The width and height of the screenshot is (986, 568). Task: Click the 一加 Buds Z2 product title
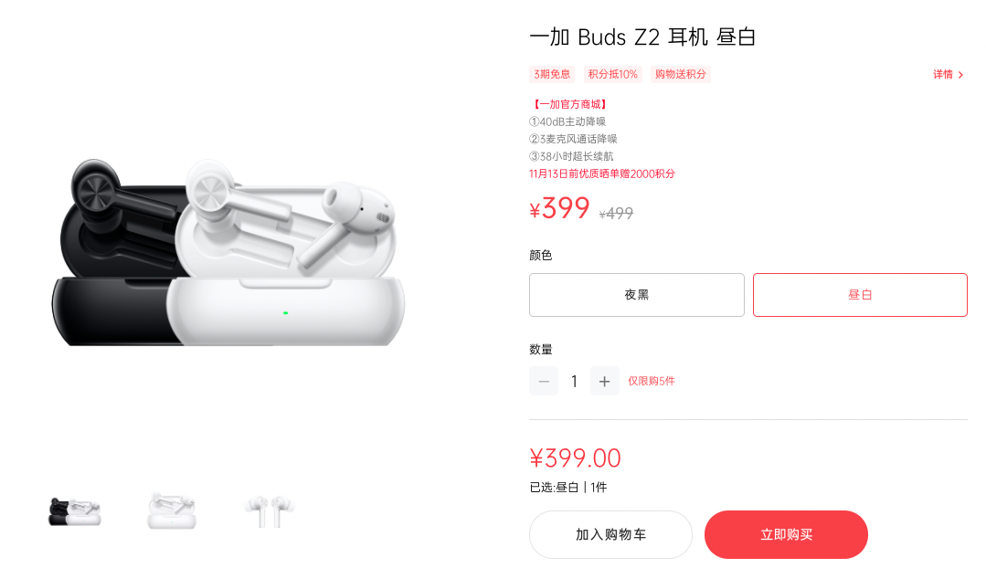642,37
